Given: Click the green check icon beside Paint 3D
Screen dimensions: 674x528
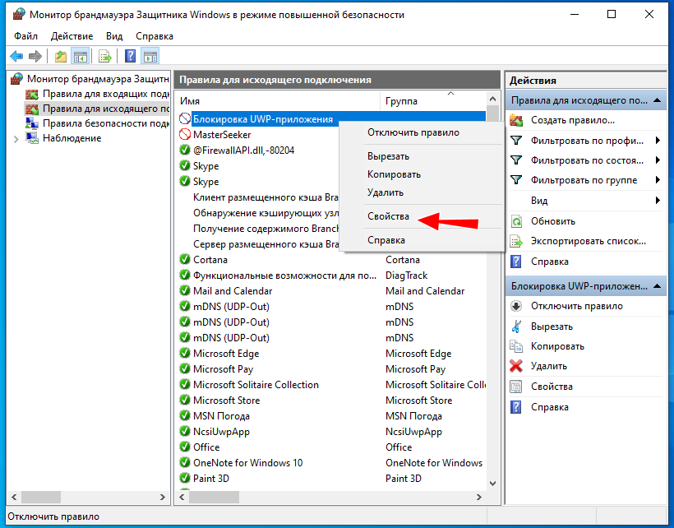Looking at the screenshot, I should pyautogui.click(x=185, y=478).
